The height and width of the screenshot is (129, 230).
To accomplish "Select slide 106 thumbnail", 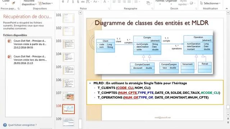I will click(x=69, y=83).
